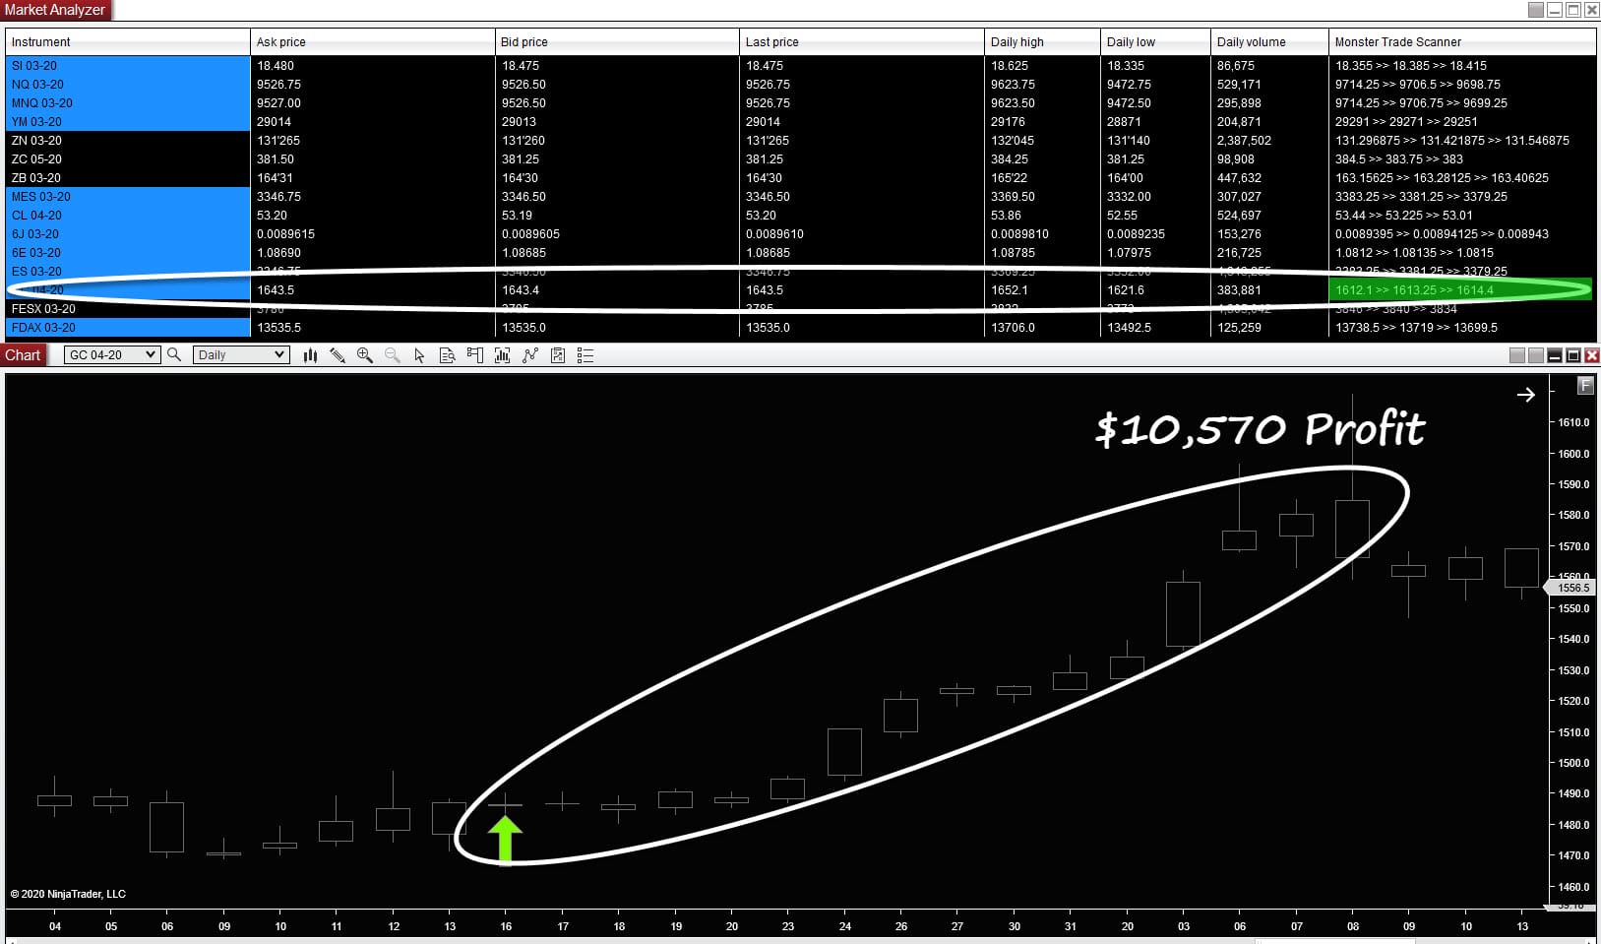The width and height of the screenshot is (1601, 944).
Task: Open the data box icon
Action: click(x=447, y=355)
